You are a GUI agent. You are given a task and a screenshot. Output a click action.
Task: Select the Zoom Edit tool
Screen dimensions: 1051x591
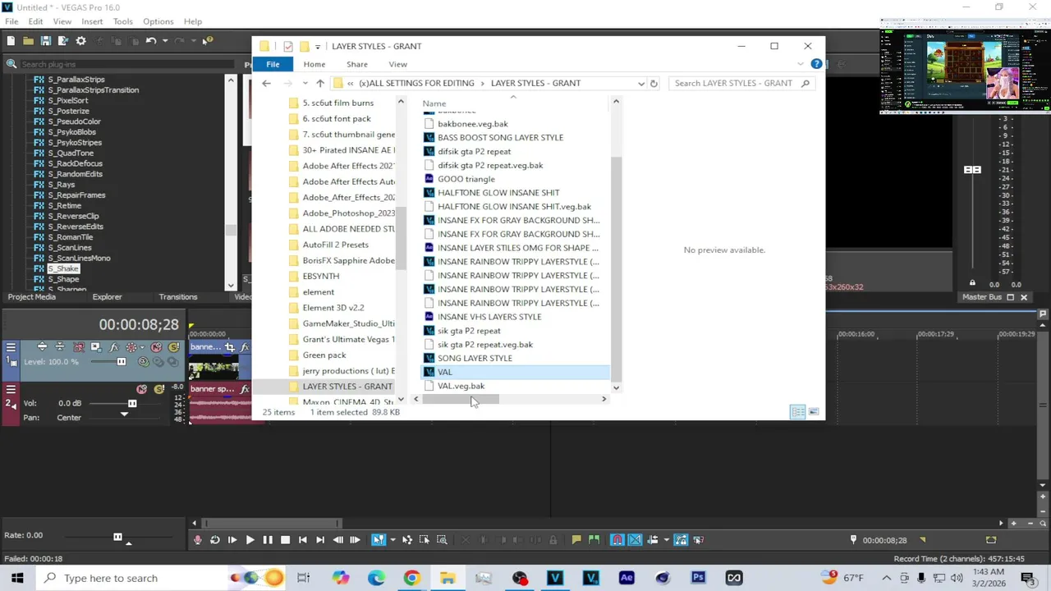tap(442, 539)
